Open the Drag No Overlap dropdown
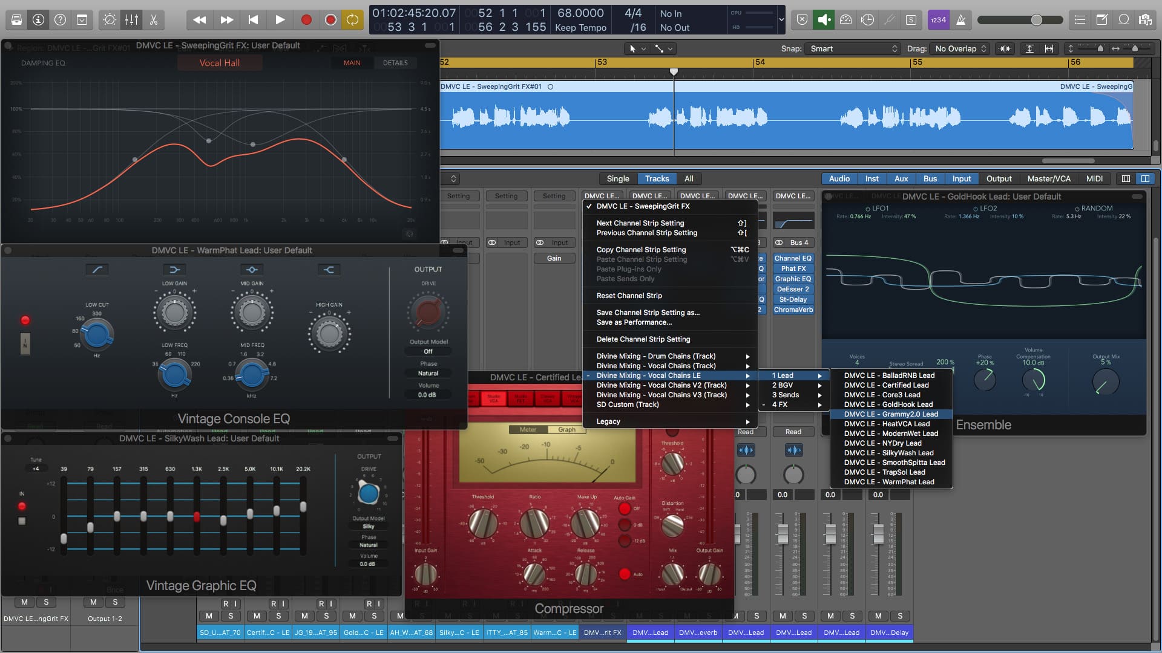The image size is (1162, 653). (x=961, y=48)
